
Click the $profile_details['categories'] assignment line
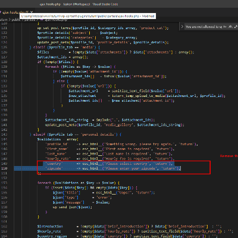(x=87, y=37)
